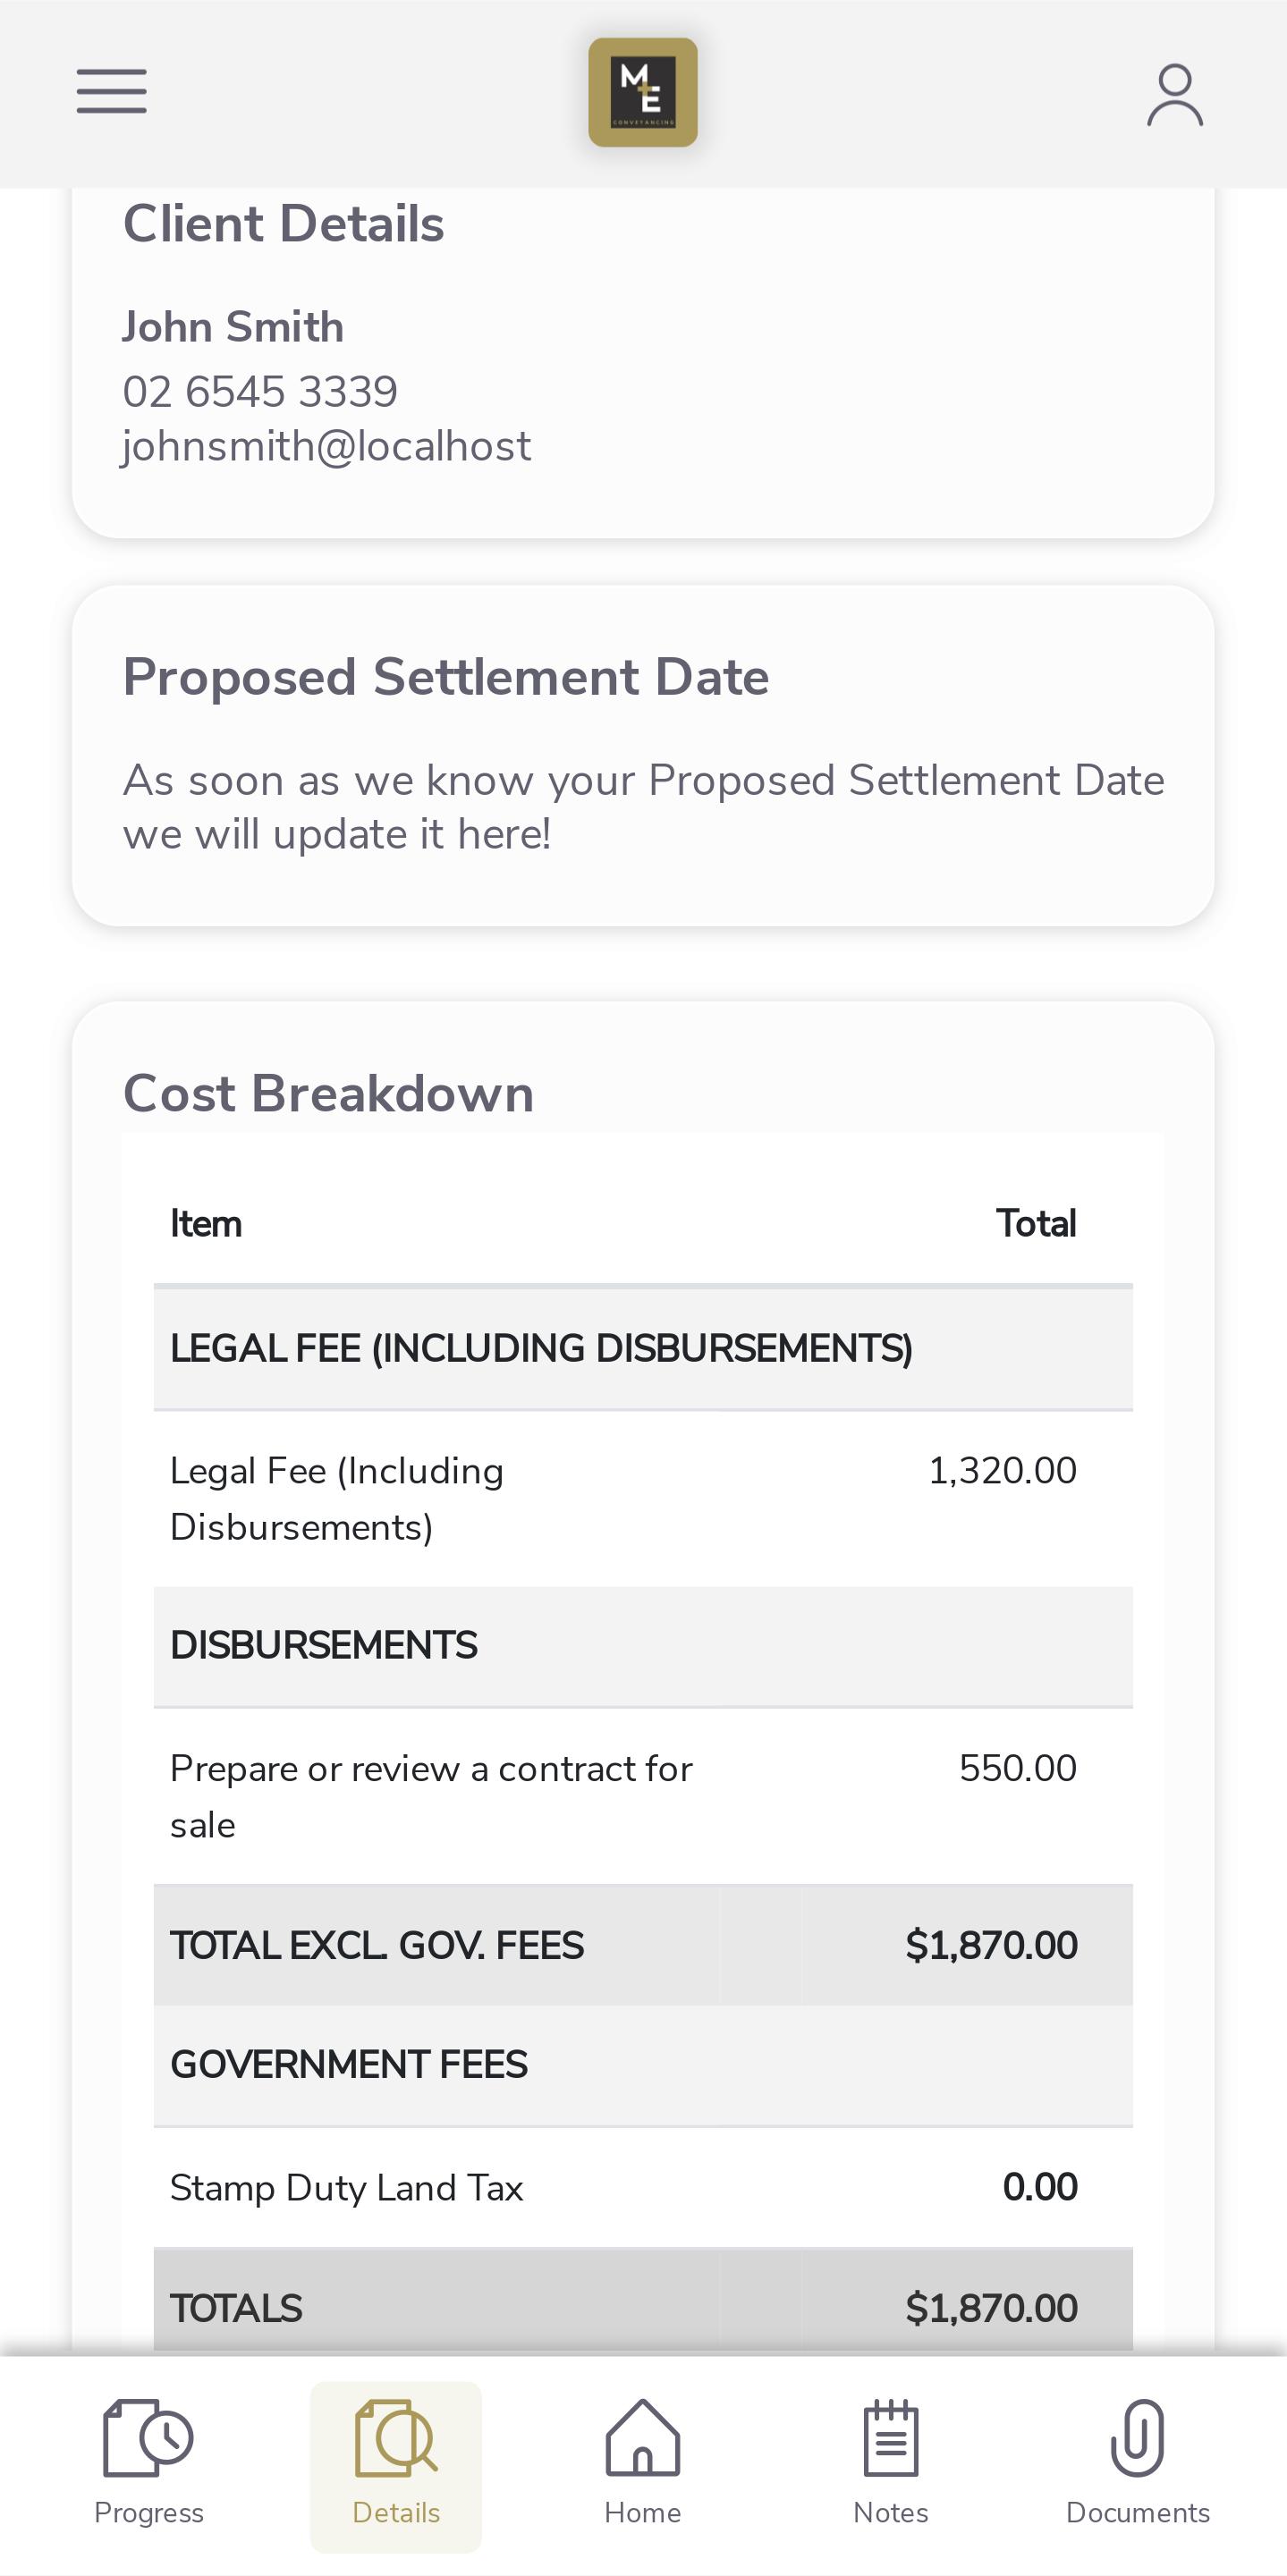Switch to the Documents tab label
1287x2576 pixels.
coord(1138,2512)
